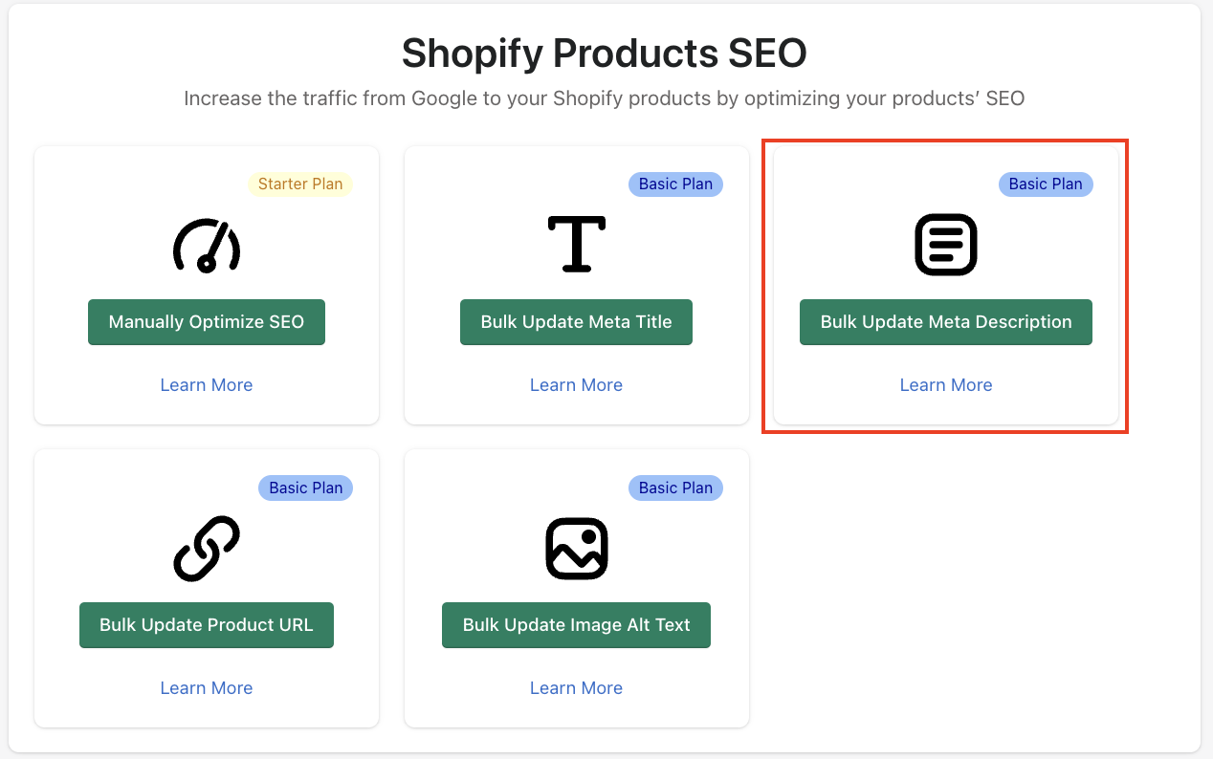Click Basic Plan badge on Meta Title card
The height and width of the screenshot is (759, 1213).
point(676,184)
